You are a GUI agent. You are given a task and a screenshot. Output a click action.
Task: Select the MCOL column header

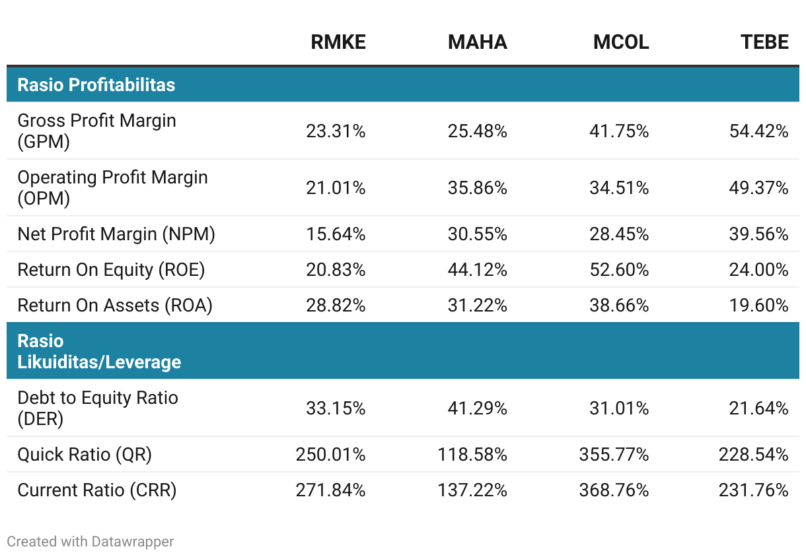621,42
